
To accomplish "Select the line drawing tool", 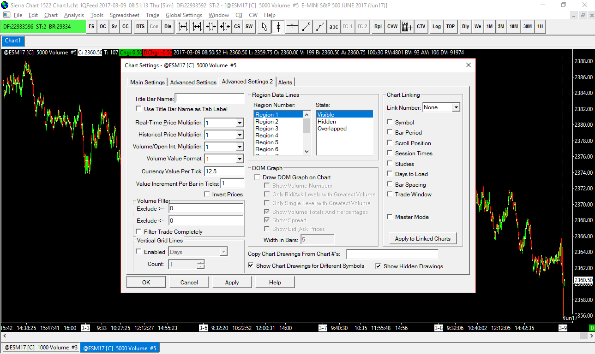I will [x=306, y=27].
